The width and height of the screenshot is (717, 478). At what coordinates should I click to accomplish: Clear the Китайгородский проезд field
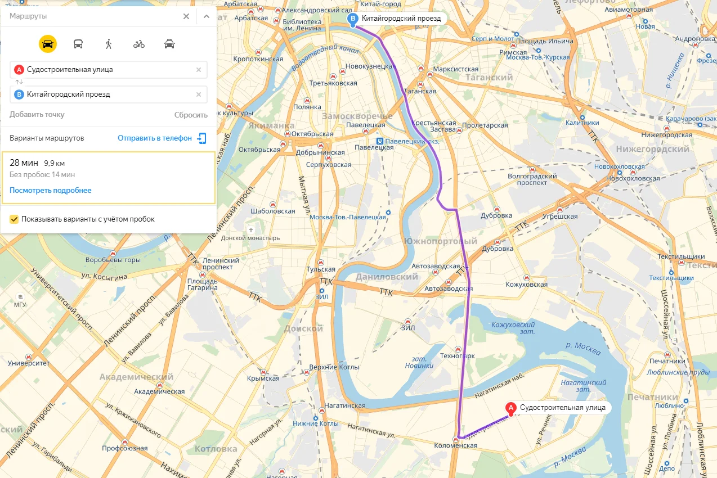click(199, 94)
